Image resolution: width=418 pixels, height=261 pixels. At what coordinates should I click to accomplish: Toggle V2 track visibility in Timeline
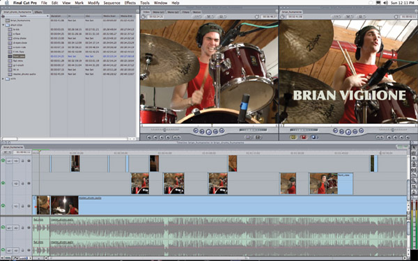(x=3, y=183)
